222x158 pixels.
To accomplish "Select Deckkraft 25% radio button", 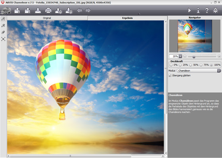I will pyautogui.click(x=180, y=65).
